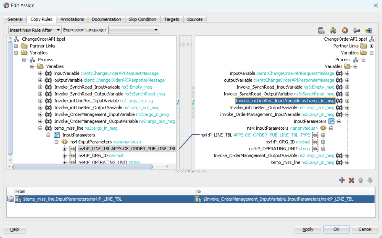Click the left tree vertical scrollbar
The width and height of the screenshot is (382, 238).
pos(10,98)
